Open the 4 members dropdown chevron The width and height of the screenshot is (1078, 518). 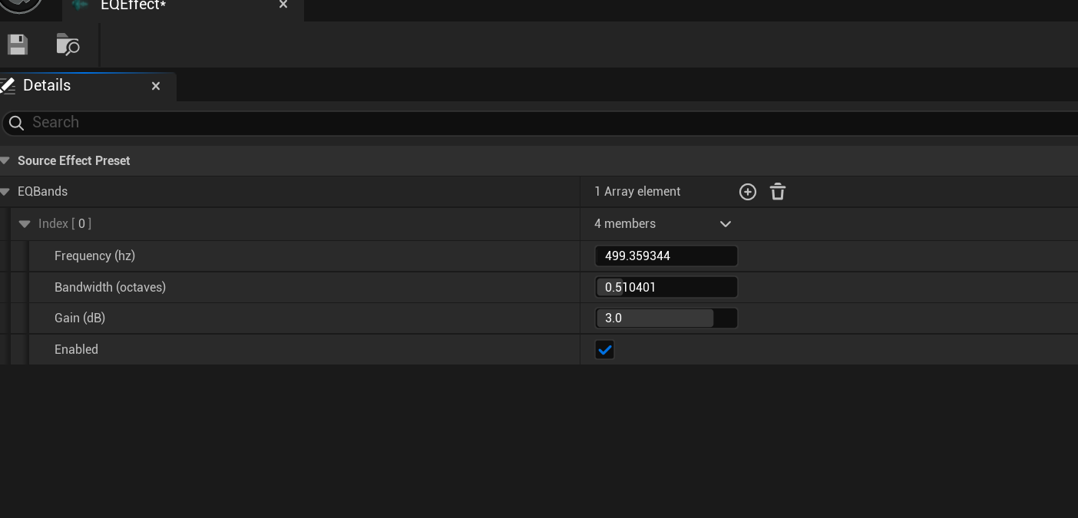[725, 224]
